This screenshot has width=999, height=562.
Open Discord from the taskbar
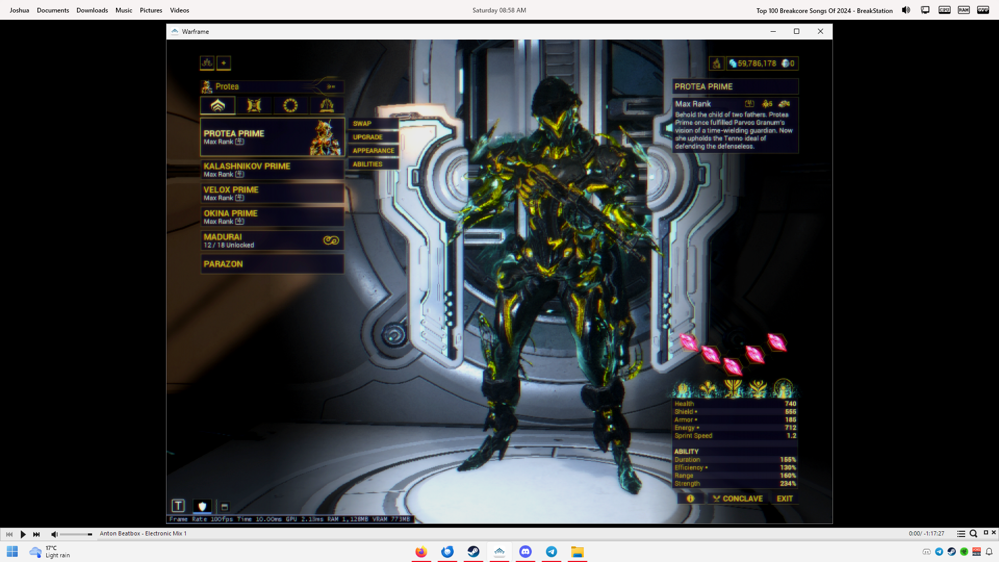(525, 552)
